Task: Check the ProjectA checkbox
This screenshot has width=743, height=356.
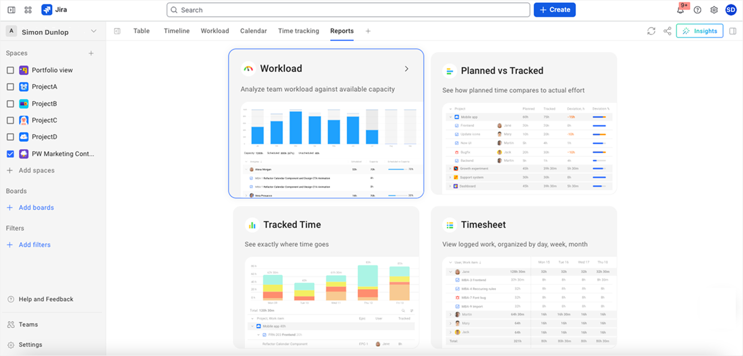Action: pos(10,87)
